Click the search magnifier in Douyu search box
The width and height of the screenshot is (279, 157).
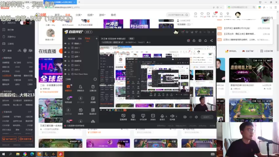(x=187, y=15)
